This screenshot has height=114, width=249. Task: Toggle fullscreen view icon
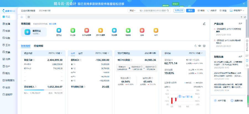(245, 17)
